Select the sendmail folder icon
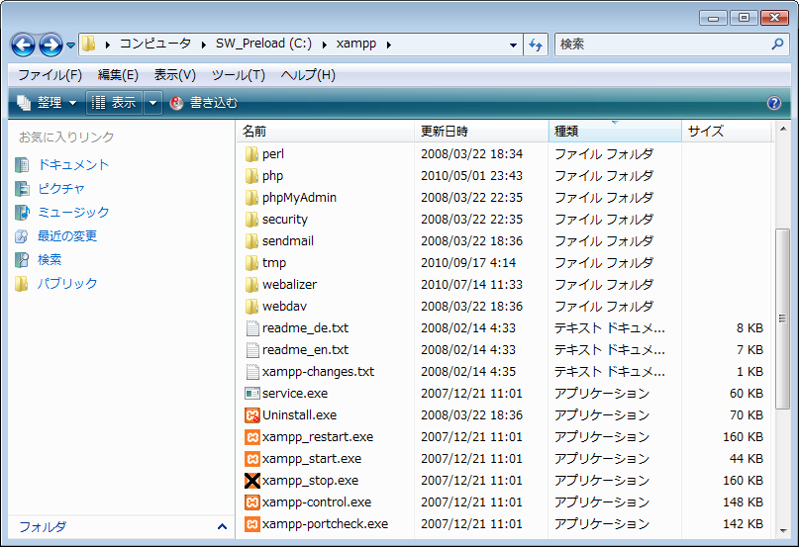Image resolution: width=799 pixels, height=547 pixels. (x=251, y=241)
